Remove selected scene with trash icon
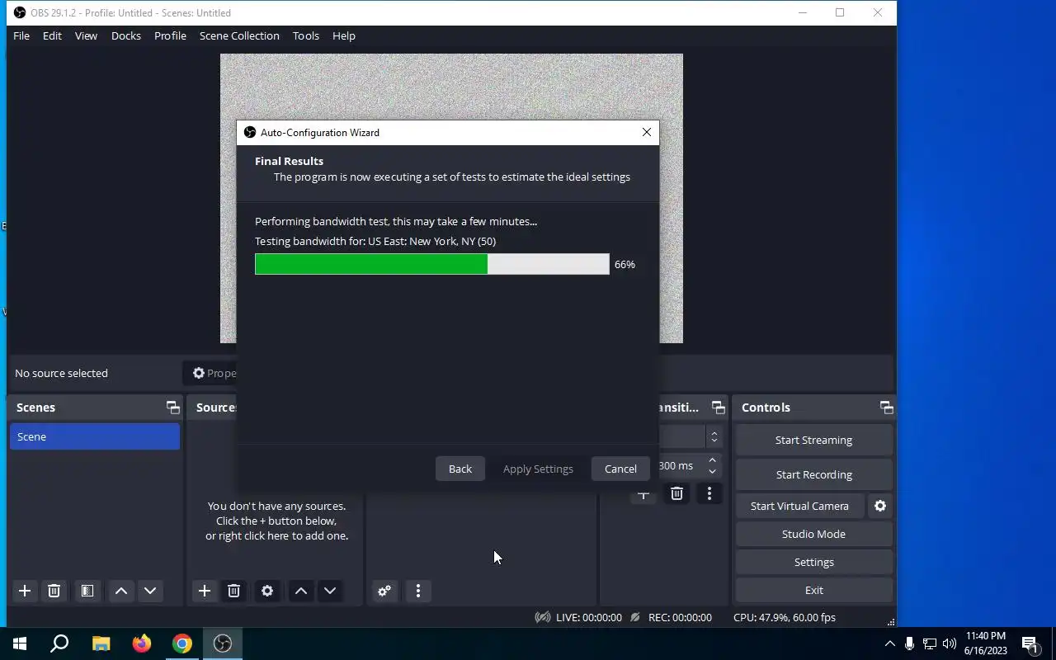This screenshot has width=1056, height=660. pyautogui.click(x=54, y=591)
